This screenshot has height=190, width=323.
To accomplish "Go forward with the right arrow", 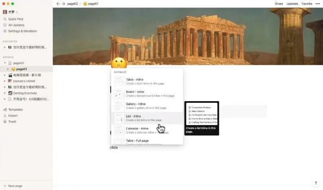I will [x=63, y=4].
